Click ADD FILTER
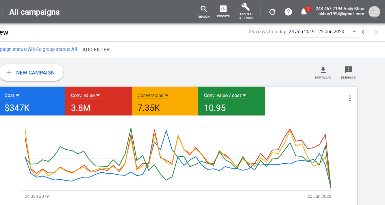385x205 pixels. [x=96, y=49]
